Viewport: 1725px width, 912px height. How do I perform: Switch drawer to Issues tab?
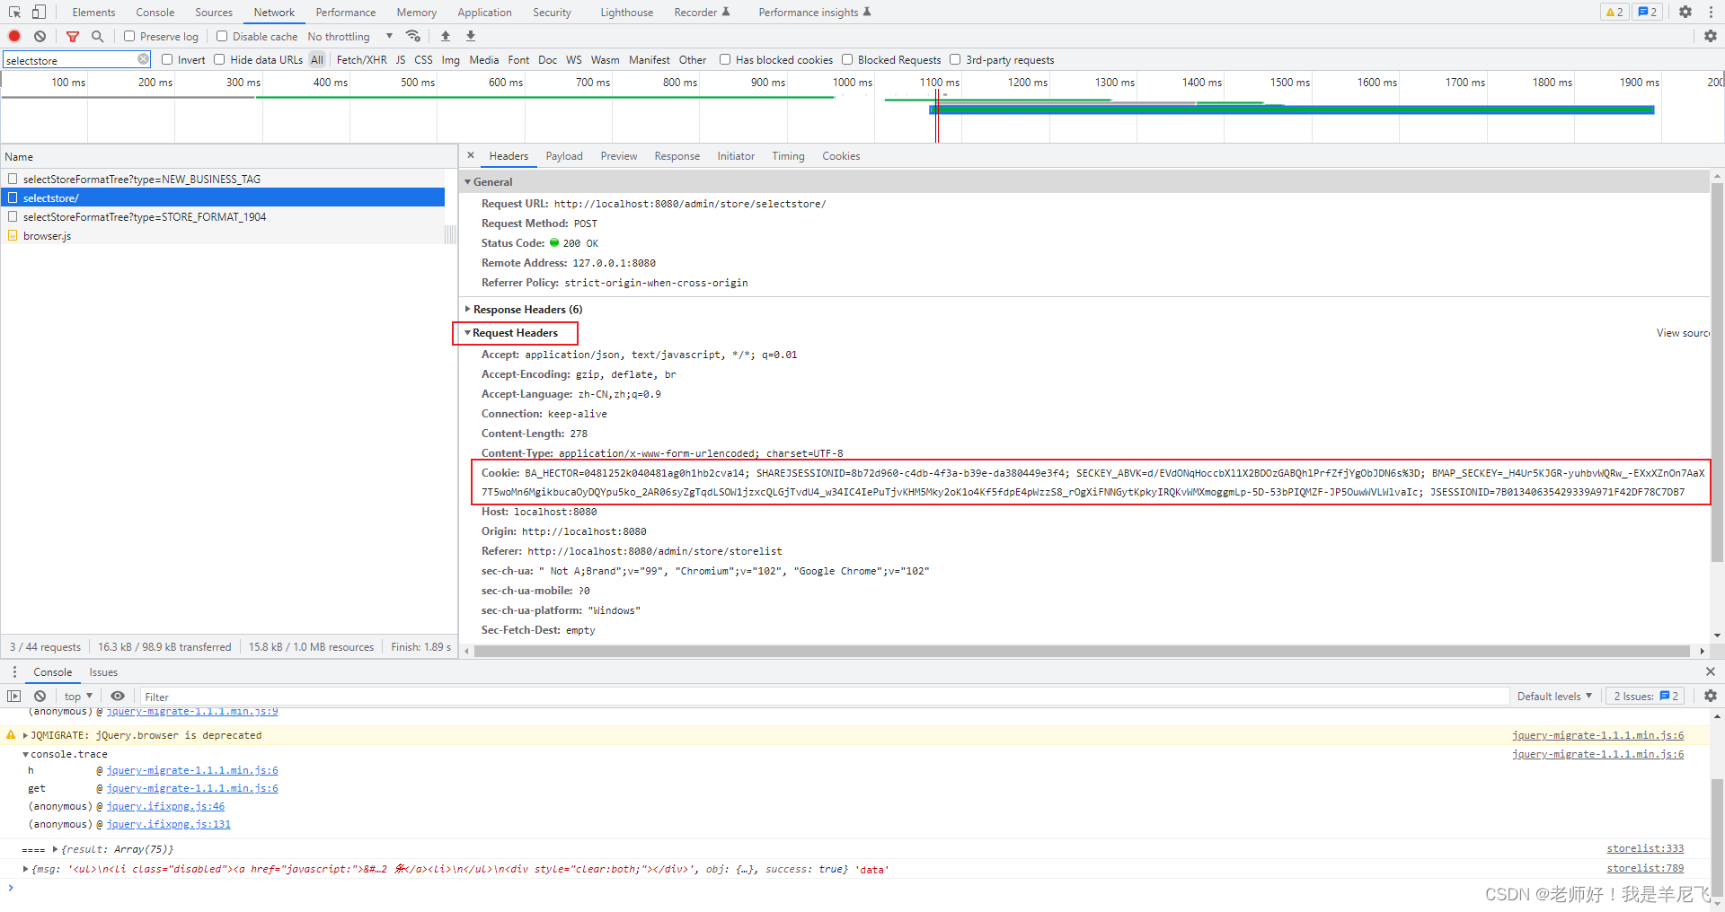pos(103,672)
